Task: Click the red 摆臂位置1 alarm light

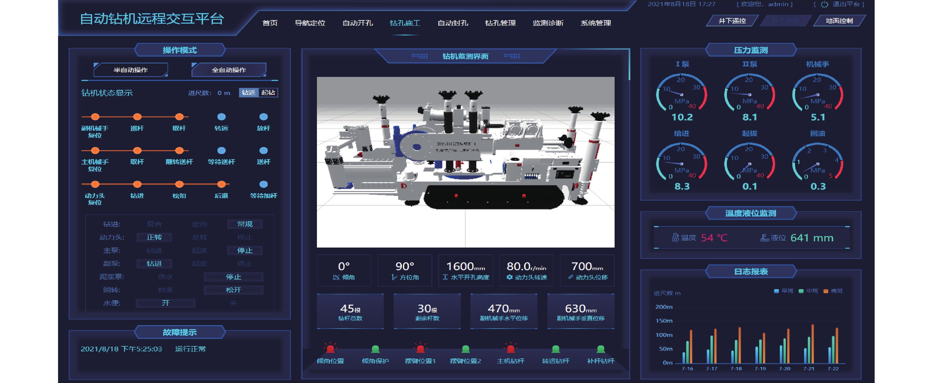Action: 420,349
